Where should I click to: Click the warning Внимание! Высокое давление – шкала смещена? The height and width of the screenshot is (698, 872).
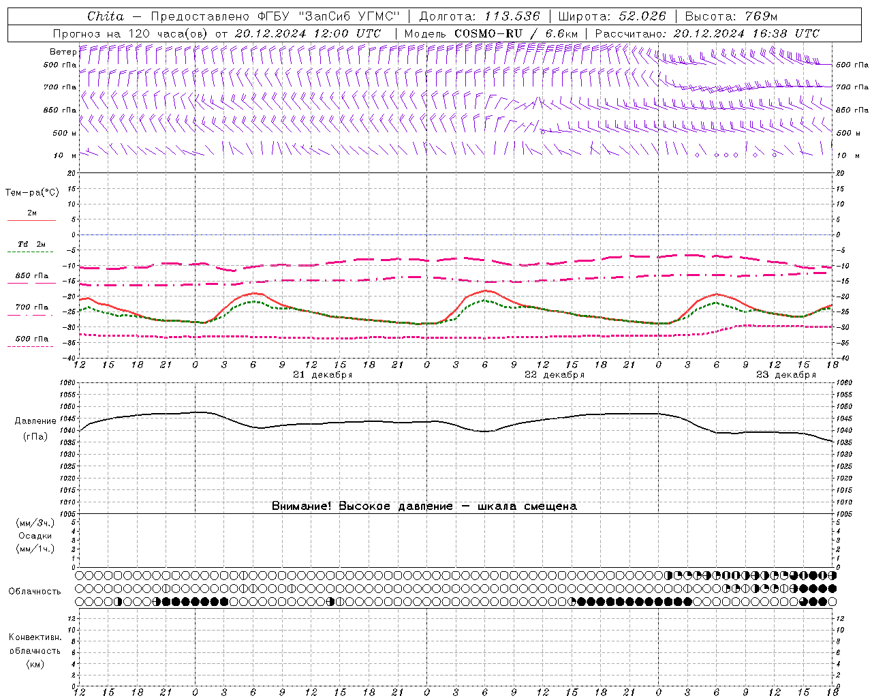424,506
